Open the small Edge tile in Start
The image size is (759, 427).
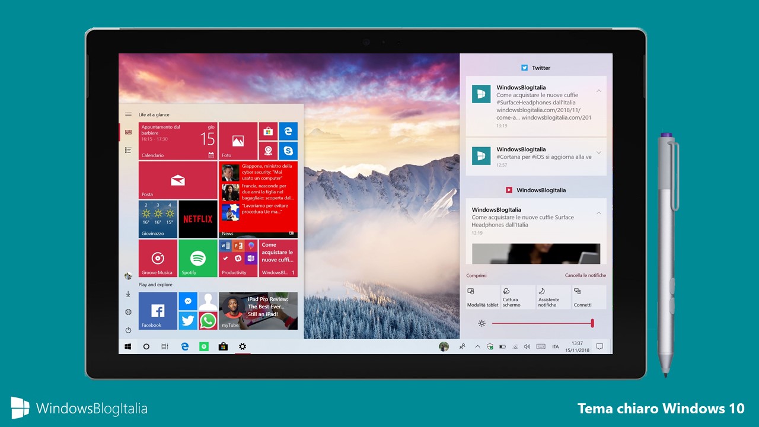(x=288, y=132)
